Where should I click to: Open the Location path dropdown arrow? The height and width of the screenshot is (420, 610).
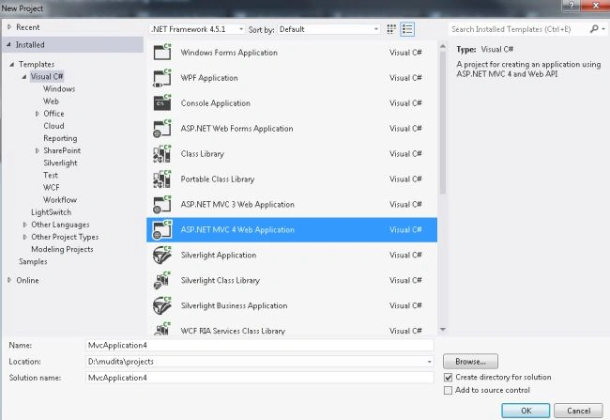pyautogui.click(x=429, y=362)
